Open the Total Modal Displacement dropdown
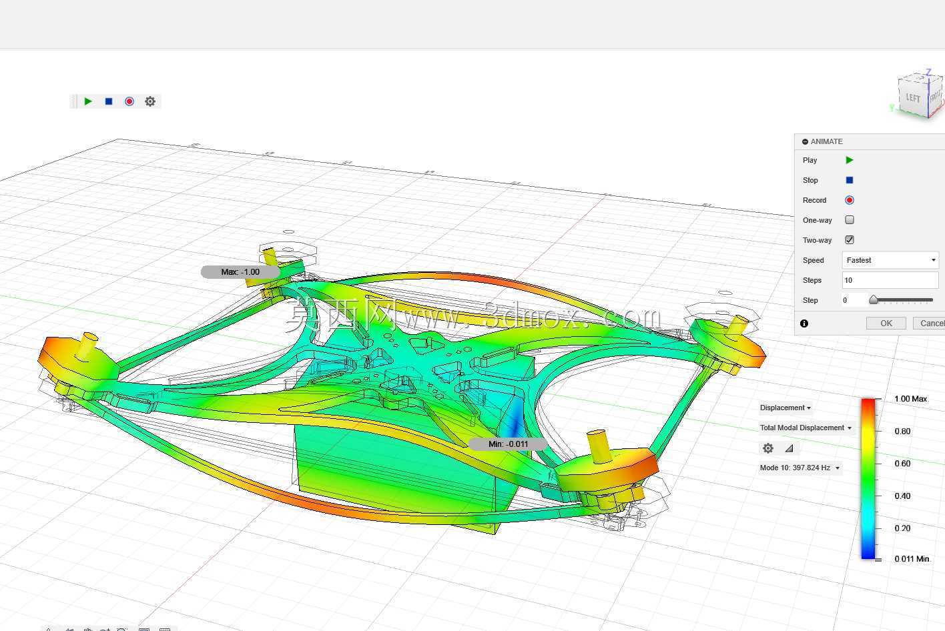The image size is (945, 631). click(806, 428)
